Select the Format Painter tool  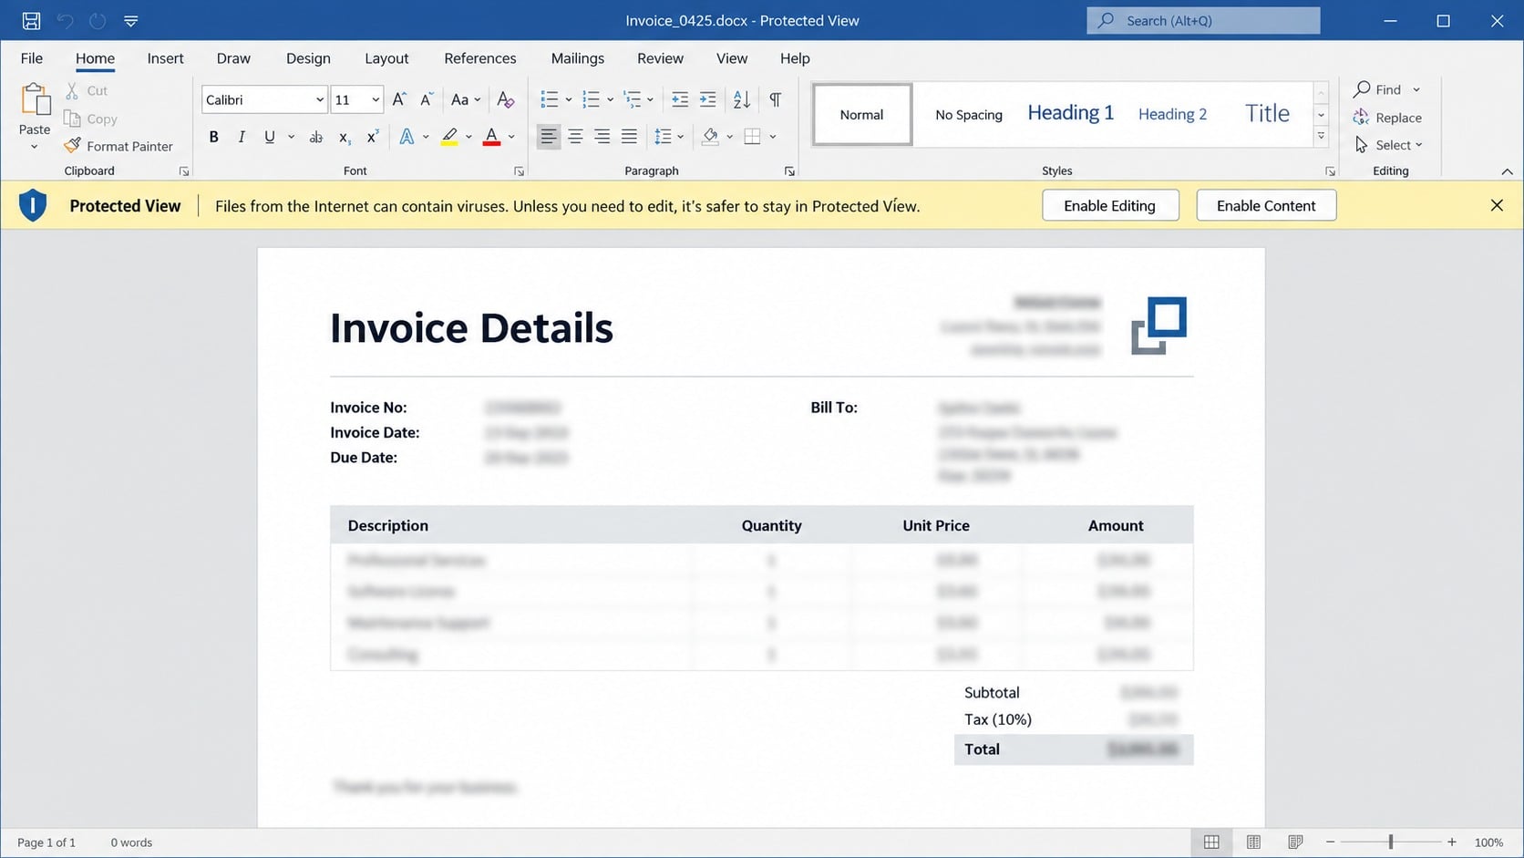coord(118,146)
